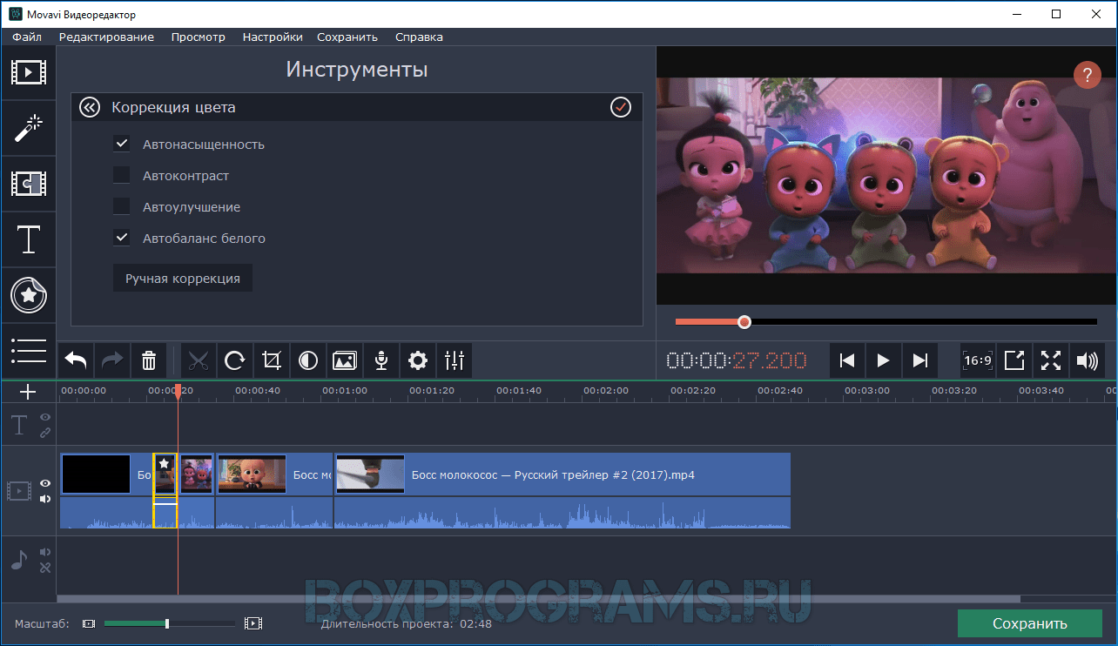Image resolution: width=1118 pixels, height=646 pixels.
Task: Click the help question mark
Action: [x=1088, y=75]
